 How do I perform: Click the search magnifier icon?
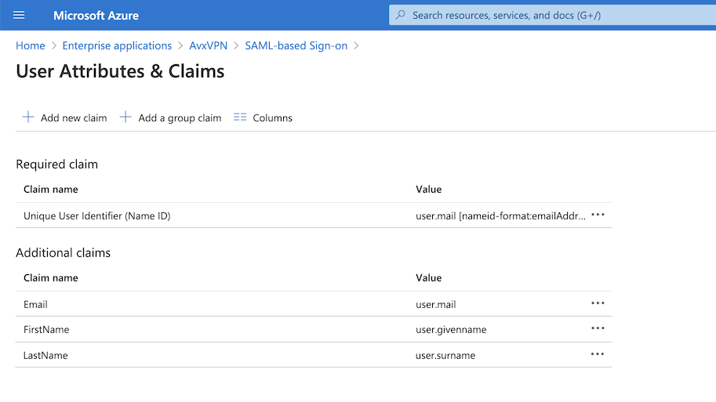click(x=401, y=15)
